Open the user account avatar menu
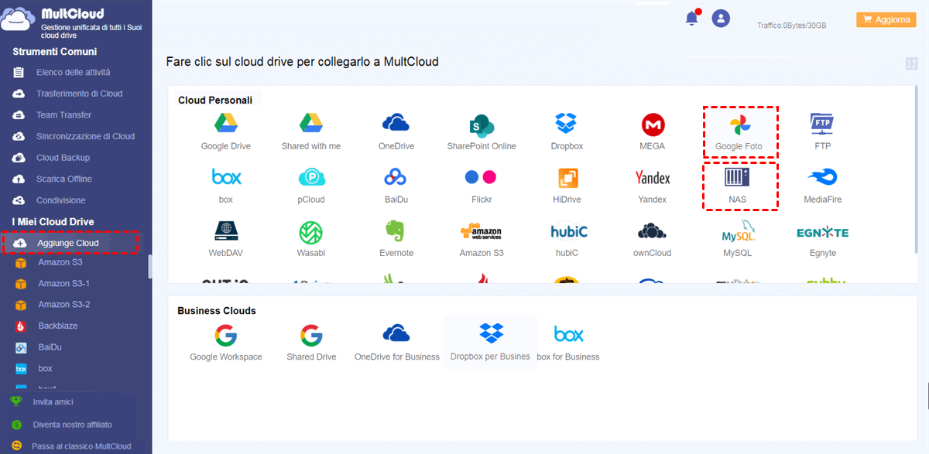Screen dimensions: 929x454 pyautogui.click(x=721, y=19)
